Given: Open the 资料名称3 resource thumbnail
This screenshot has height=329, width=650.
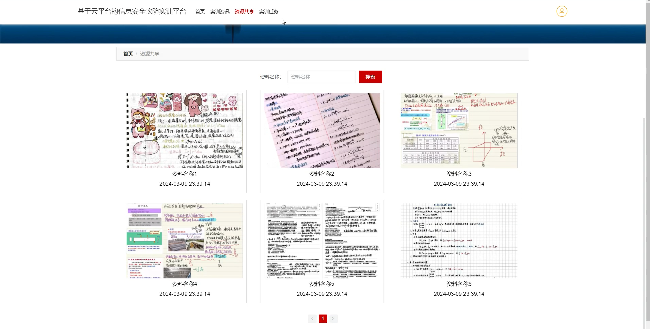Looking at the screenshot, I should (x=459, y=131).
